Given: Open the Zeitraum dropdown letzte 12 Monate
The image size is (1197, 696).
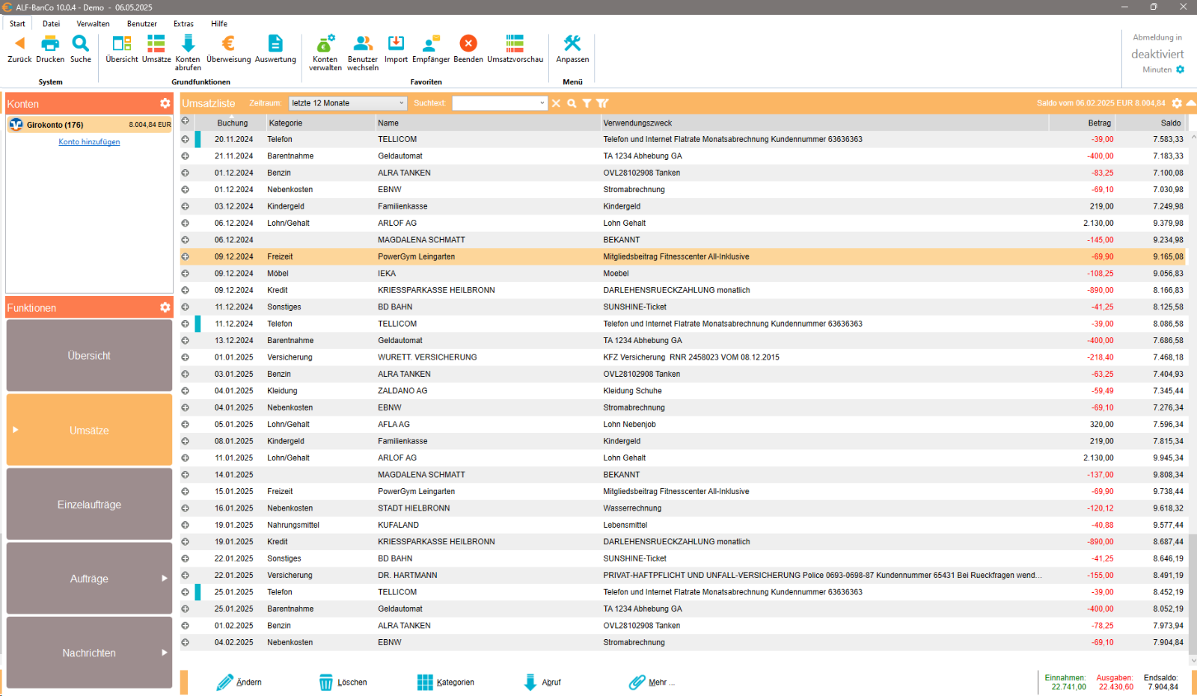Looking at the screenshot, I should [348, 103].
